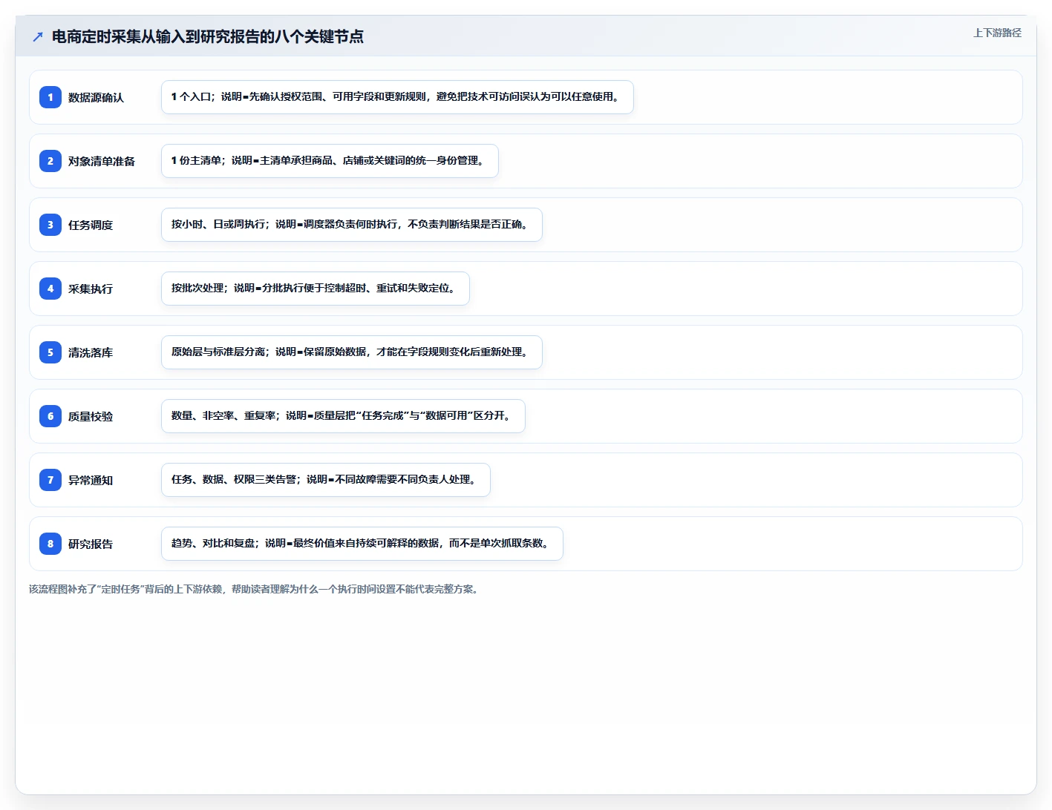Click the description starting 数量、非空率、重复率
The image size is (1052, 810).
point(343,416)
